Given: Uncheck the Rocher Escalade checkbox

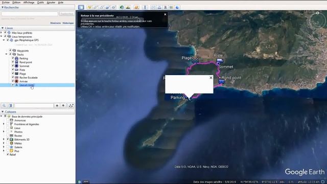Looking at the screenshot, I should (13, 77).
